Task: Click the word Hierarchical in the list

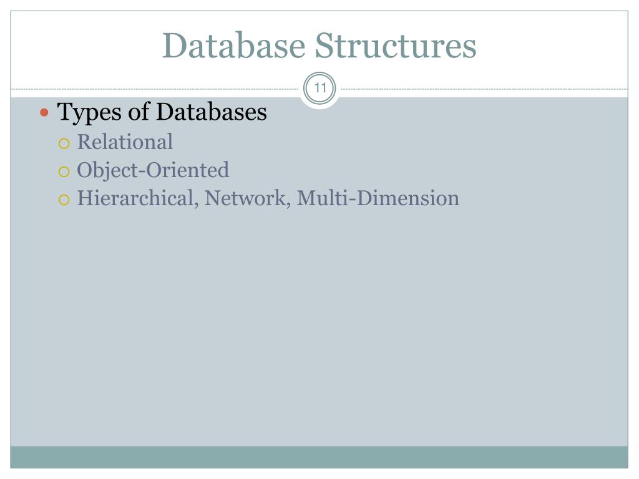Action: pos(135,198)
